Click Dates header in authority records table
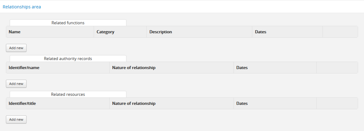The width and height of the screenshot is (364, 131). pos(242,68)
